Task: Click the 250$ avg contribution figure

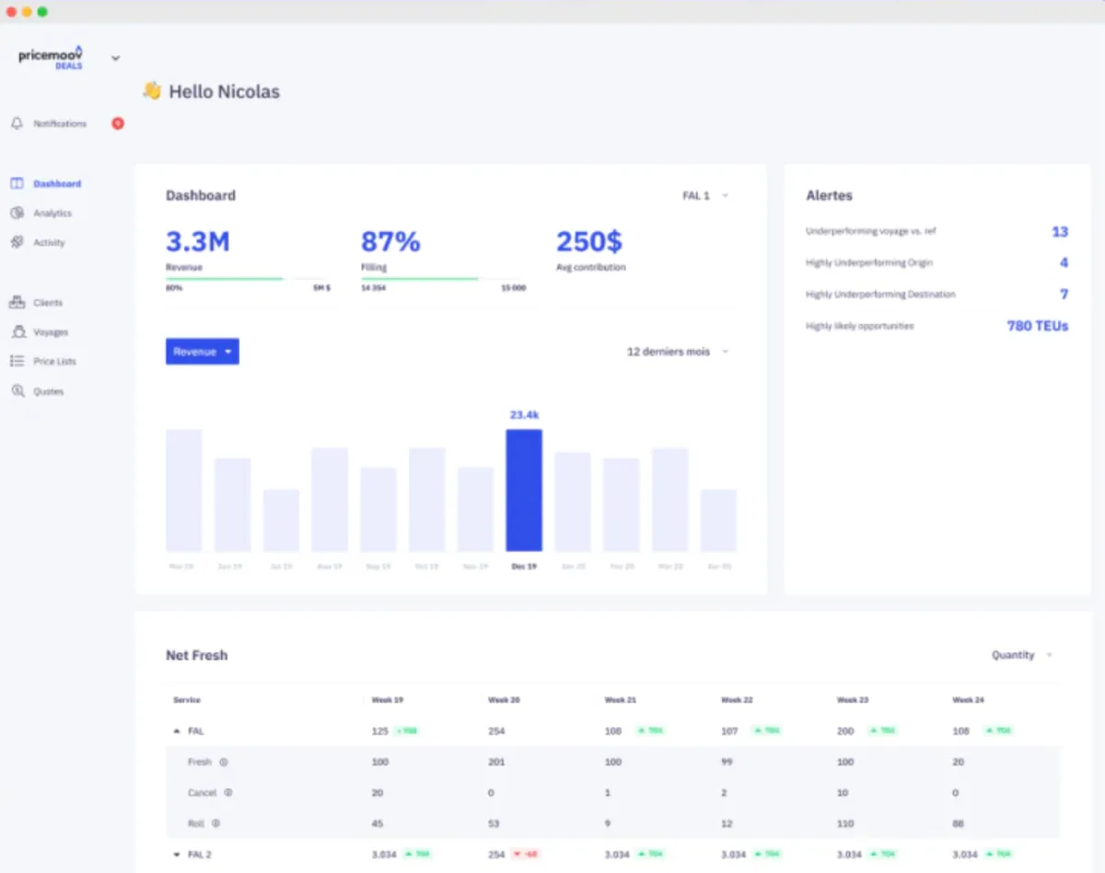Action: point(589,242)
